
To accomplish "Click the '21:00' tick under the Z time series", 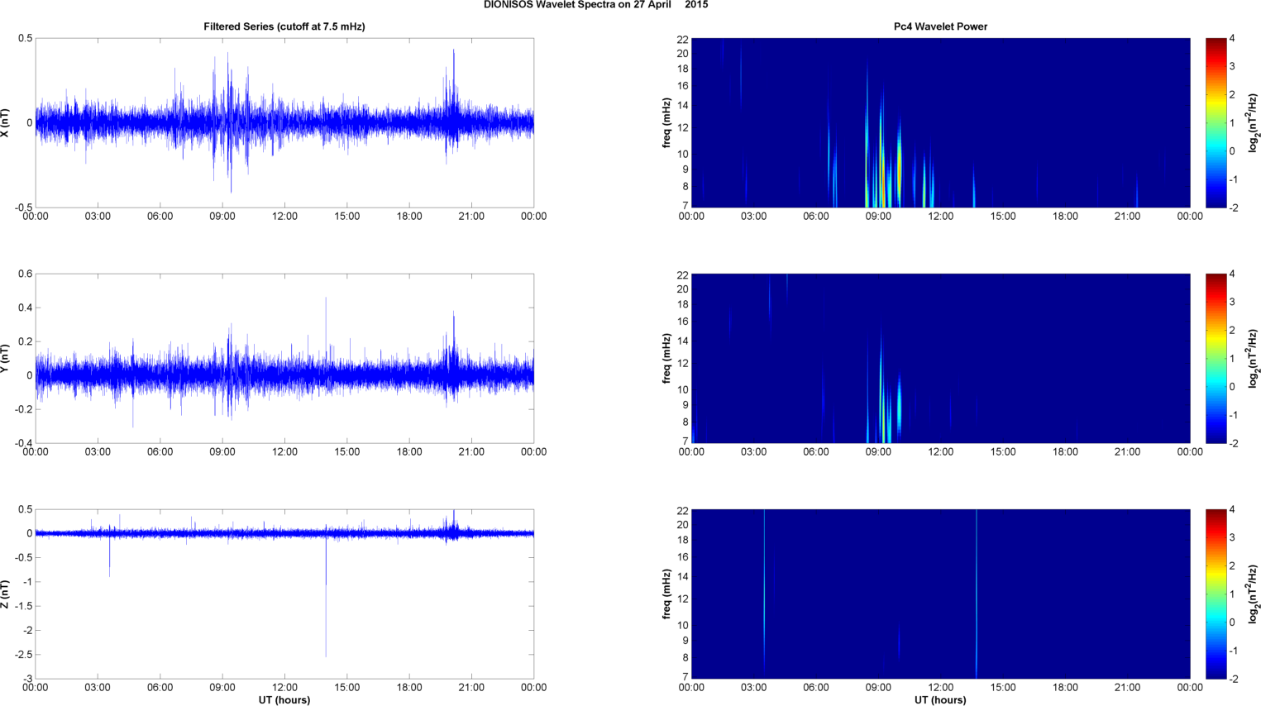I will pos(471,687).
